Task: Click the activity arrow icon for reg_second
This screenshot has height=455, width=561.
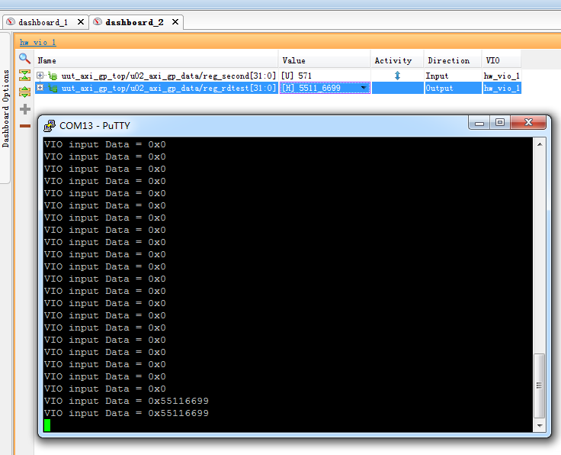Action: tap(397, 76)
